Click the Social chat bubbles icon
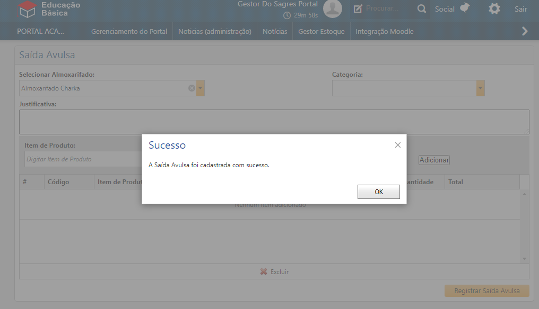Image resolution: width=539 pixels, height=309 pixels. click(x=465, y=8)
